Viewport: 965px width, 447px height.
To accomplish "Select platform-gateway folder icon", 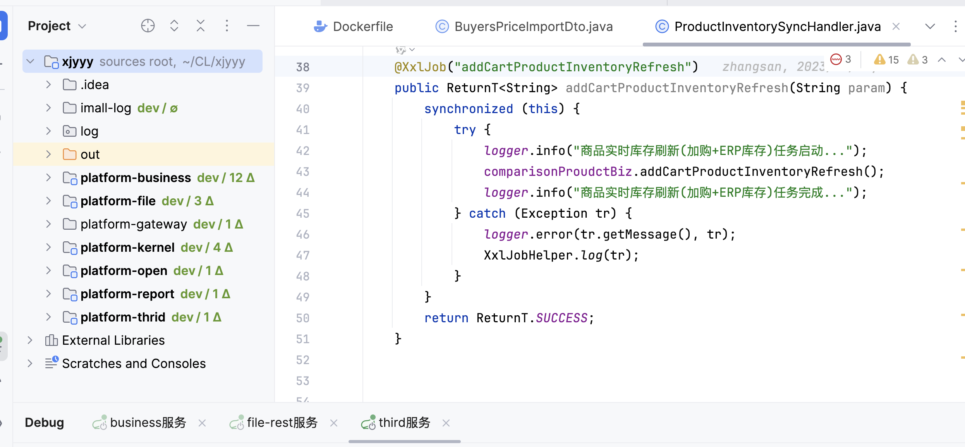I will 70,224.
